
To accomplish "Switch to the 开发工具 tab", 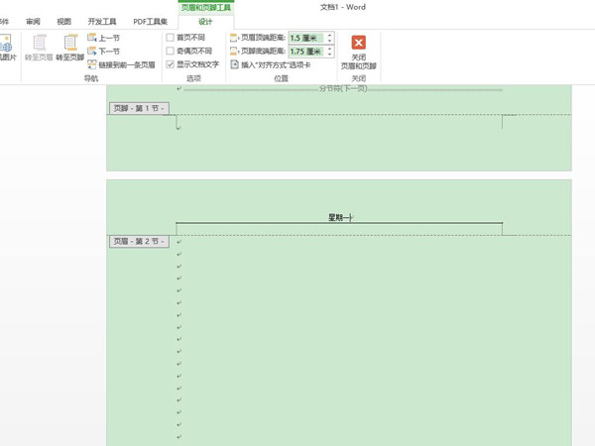I will (102, 21).
